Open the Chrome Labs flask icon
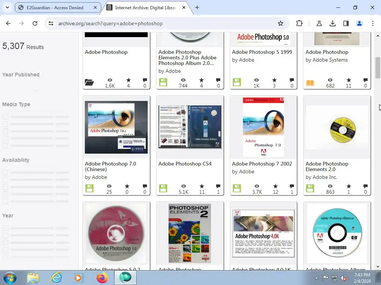 click(x=319, y=23)
